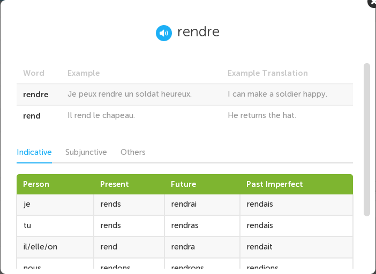Close the rendre word dialog
The image size is (376, 274).
[x=372, y=2]
